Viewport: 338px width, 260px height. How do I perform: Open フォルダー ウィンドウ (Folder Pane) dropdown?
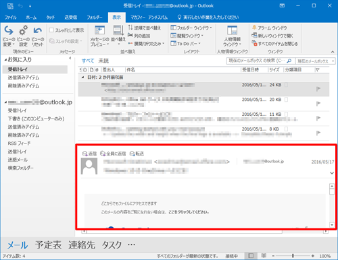[191, 28]
